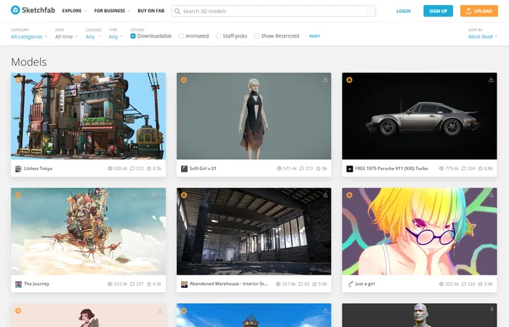Tick the Show Restricted checkbox
Screen dimensions: 509x327
click(x=257, y=36)
